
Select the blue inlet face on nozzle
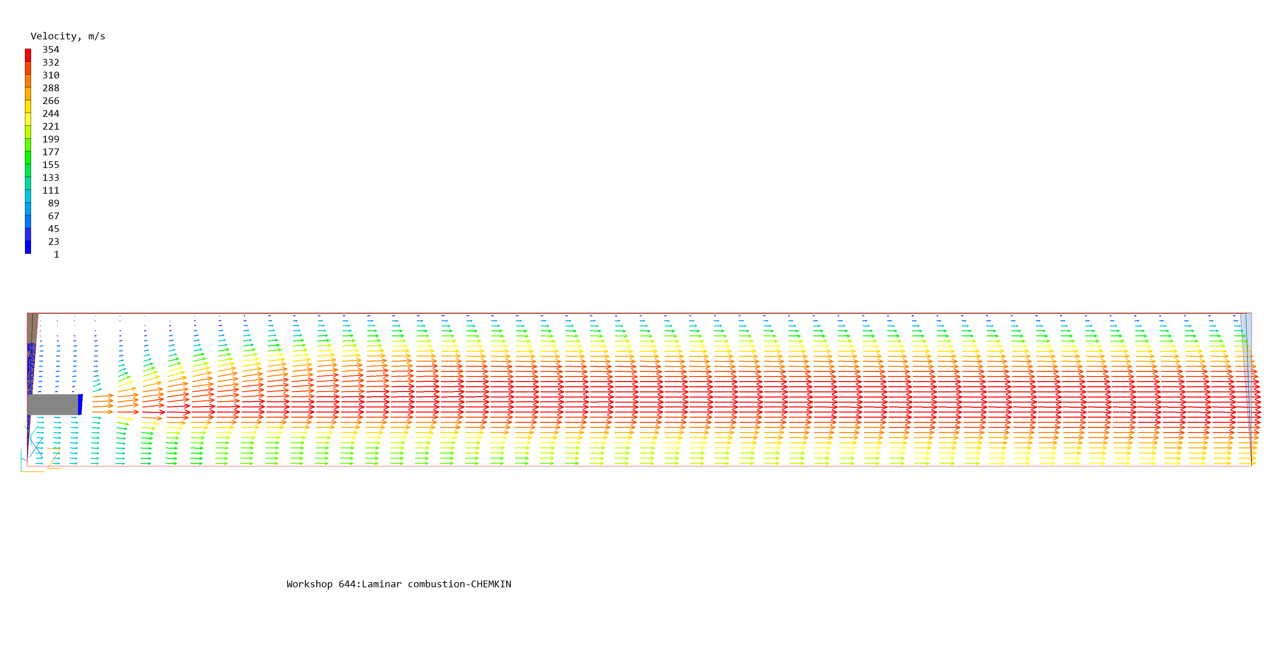click(x=81, y=404)
